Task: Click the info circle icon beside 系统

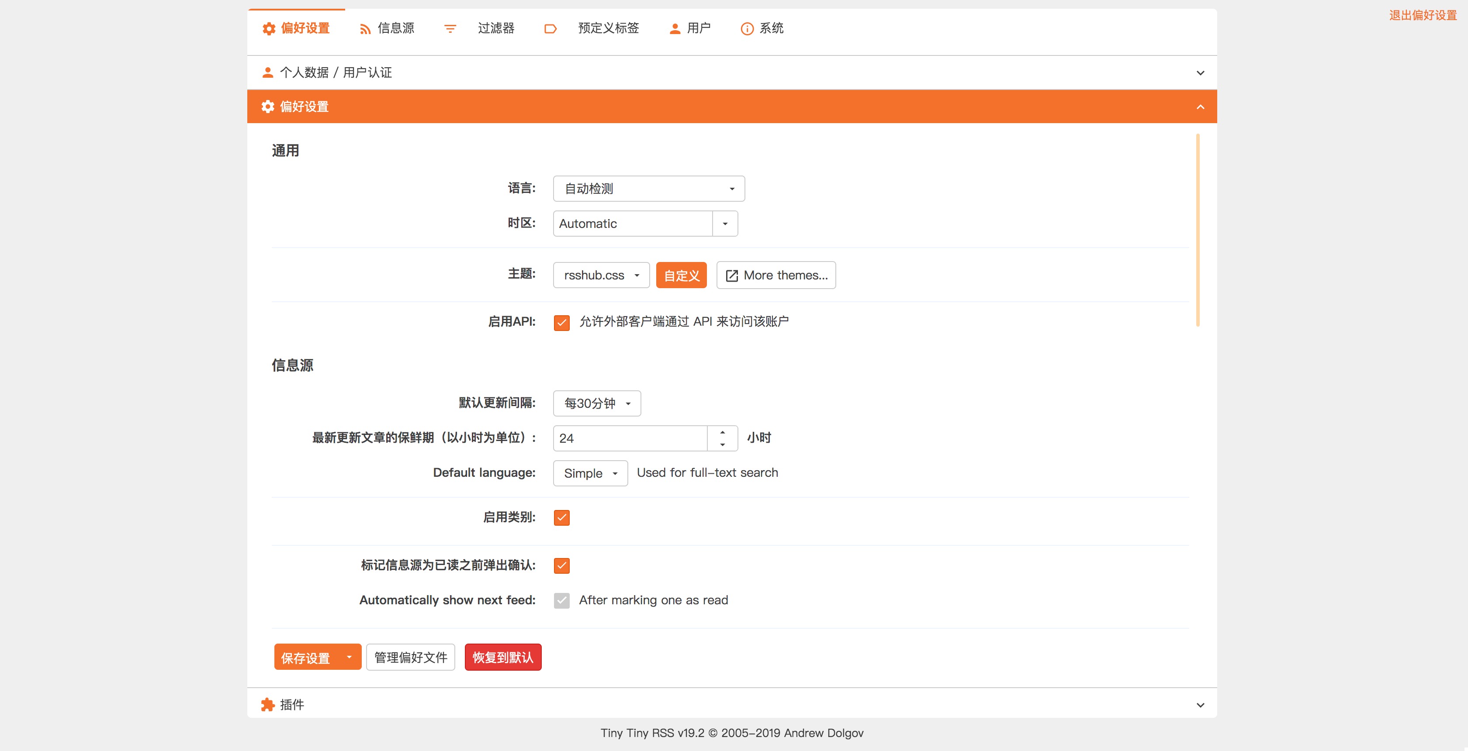Action: coord(747,29)
